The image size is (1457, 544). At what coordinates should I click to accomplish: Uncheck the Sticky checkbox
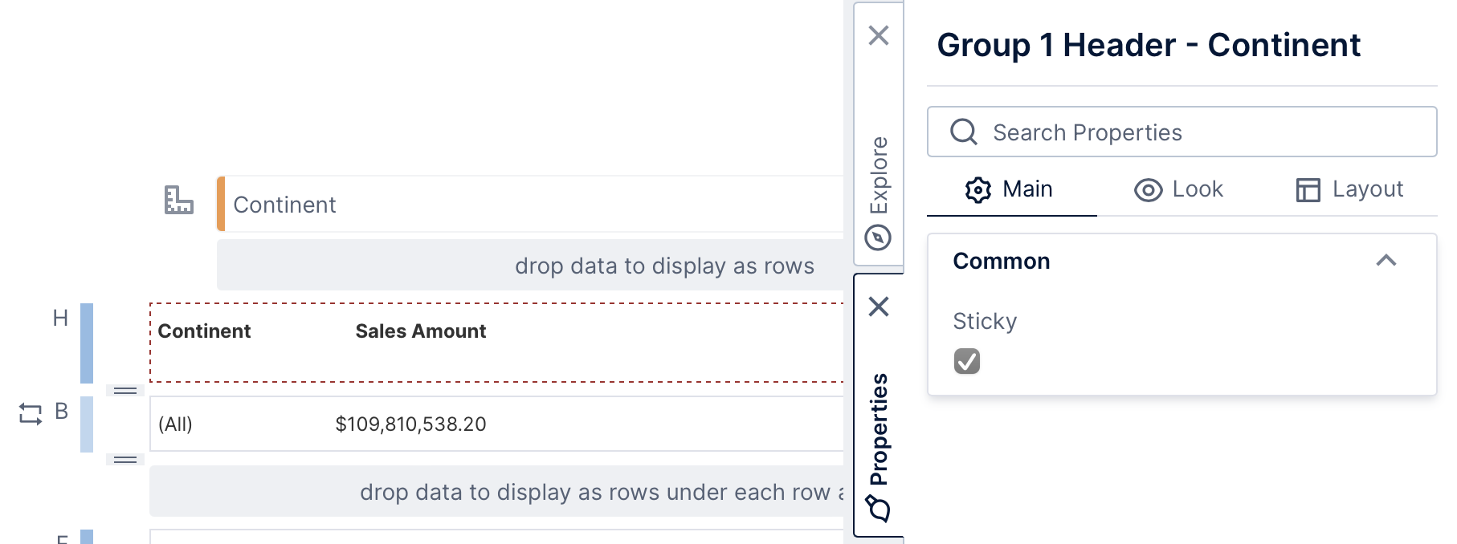coord(967,362)
